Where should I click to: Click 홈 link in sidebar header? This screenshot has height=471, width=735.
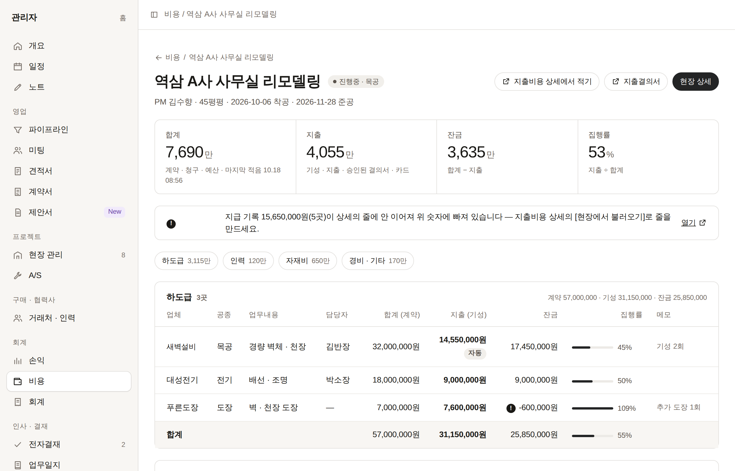tap(123, 18)
